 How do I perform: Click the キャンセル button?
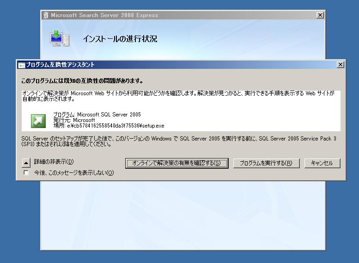[322, 163]
